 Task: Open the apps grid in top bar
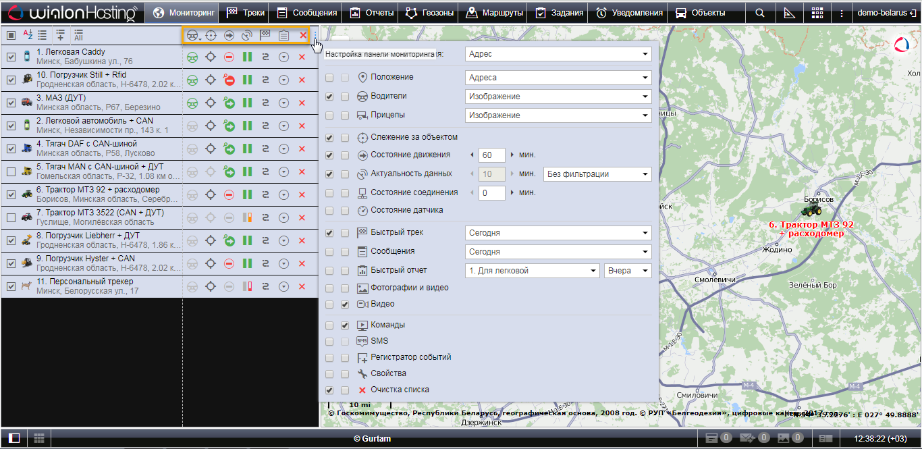click(x=817, y=13)
